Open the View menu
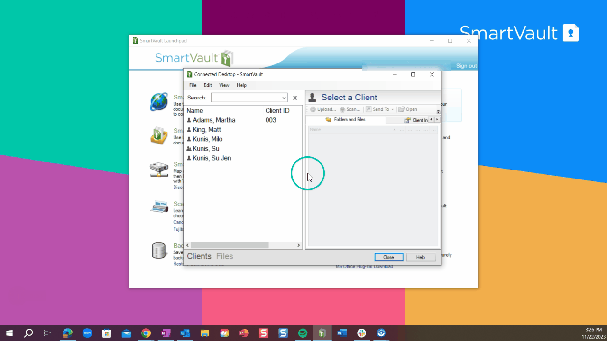 coord(224,85)
